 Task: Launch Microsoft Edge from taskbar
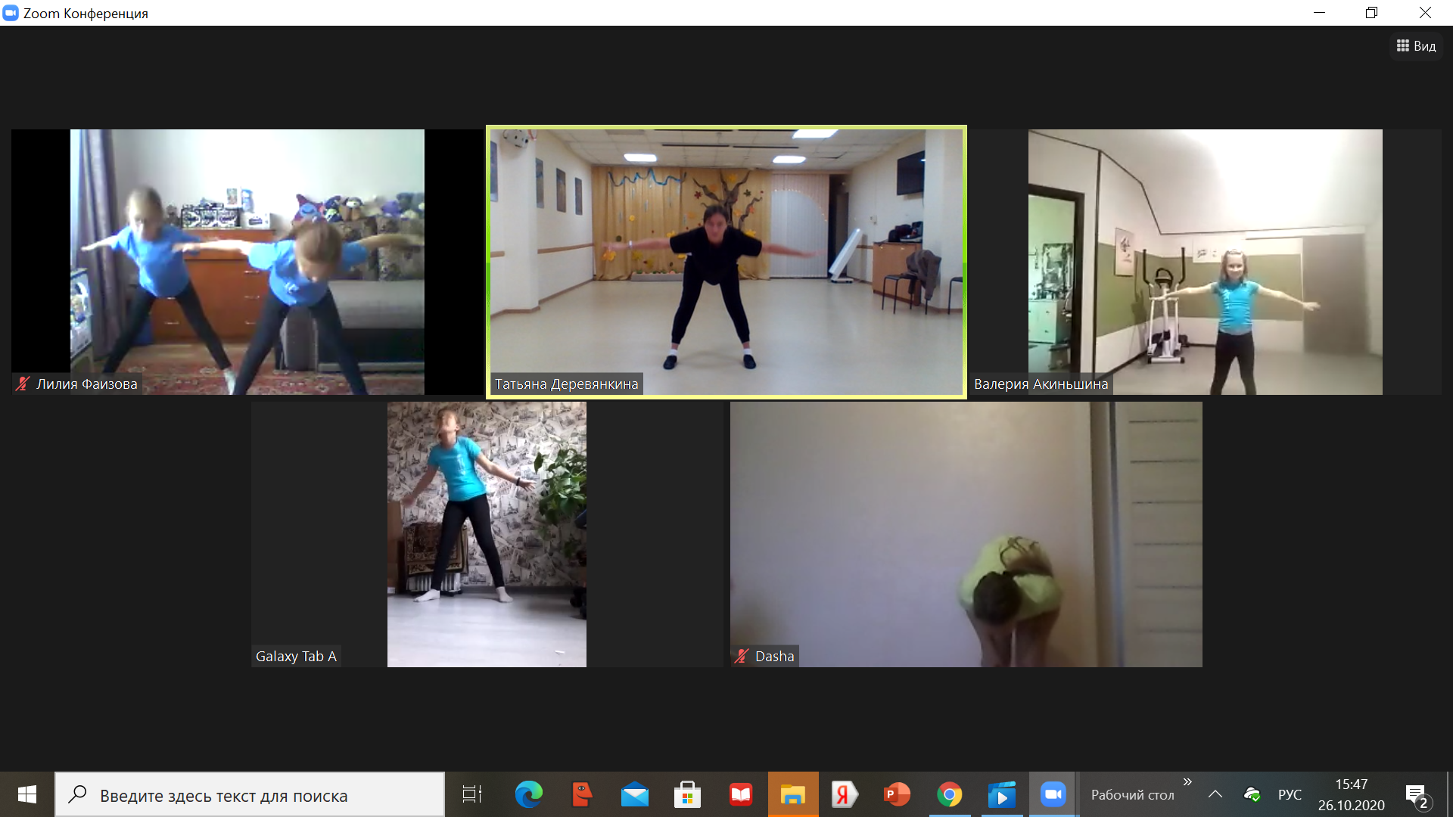[528, 794]
